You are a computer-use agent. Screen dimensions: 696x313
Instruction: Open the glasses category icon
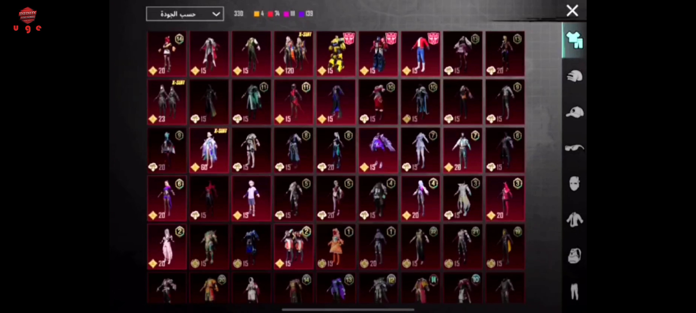pos(574,148)
